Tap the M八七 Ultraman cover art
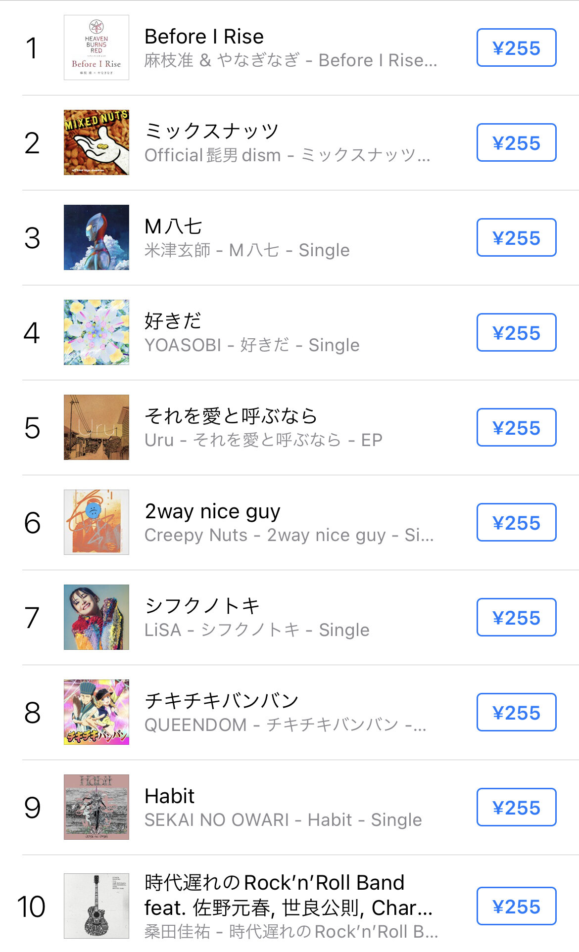The width and height of the screenshot is (579, 952). click(96, 237)
